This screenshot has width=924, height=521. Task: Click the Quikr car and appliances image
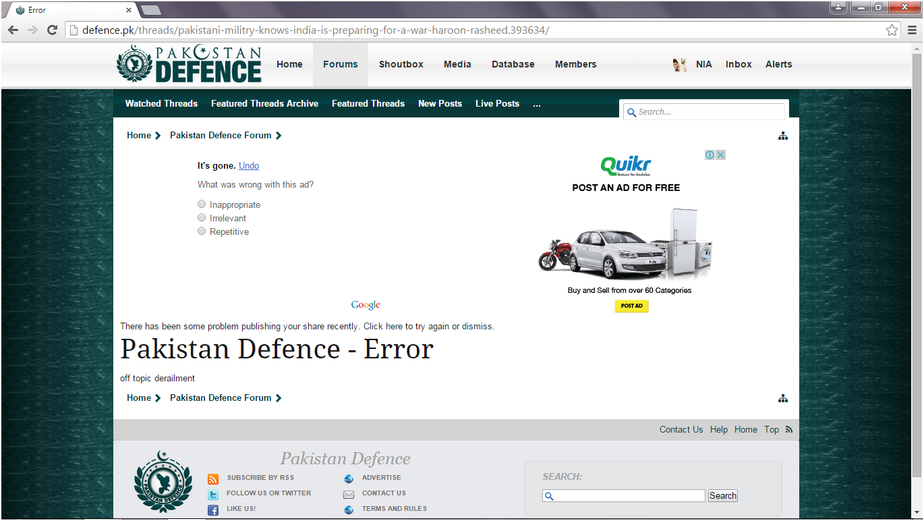625,245
